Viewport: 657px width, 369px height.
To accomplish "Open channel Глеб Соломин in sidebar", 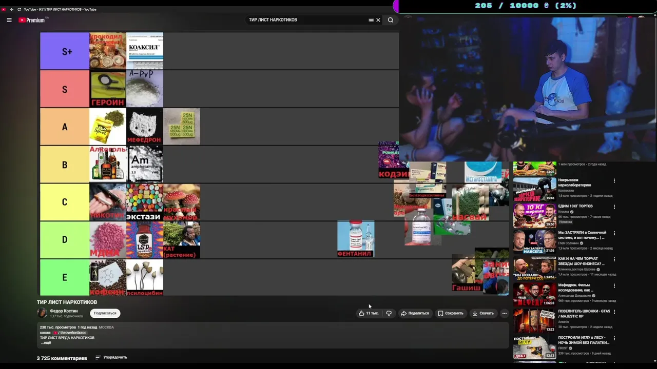I will 569,243.
